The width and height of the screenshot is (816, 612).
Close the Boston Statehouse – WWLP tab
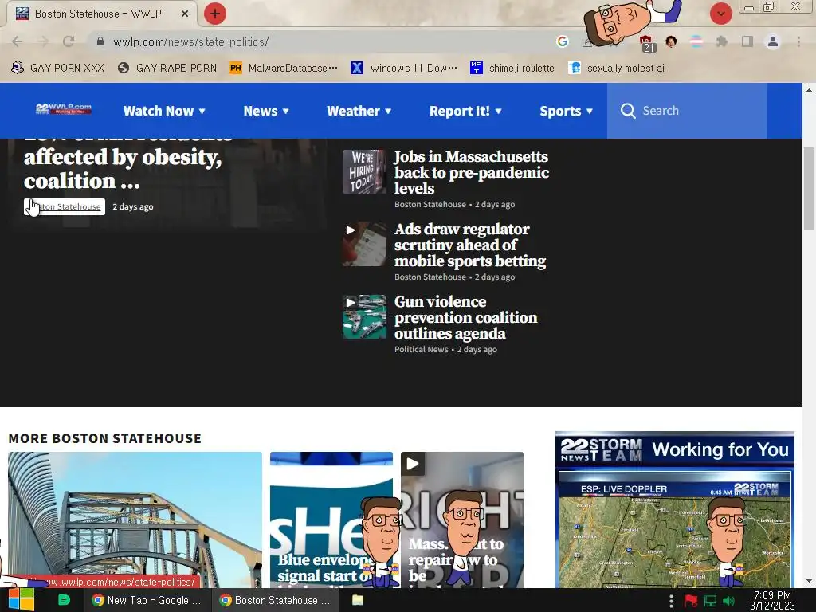point(185,14)
